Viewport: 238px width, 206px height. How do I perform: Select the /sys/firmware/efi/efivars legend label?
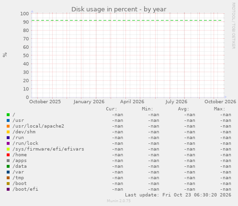pos(48,149)
